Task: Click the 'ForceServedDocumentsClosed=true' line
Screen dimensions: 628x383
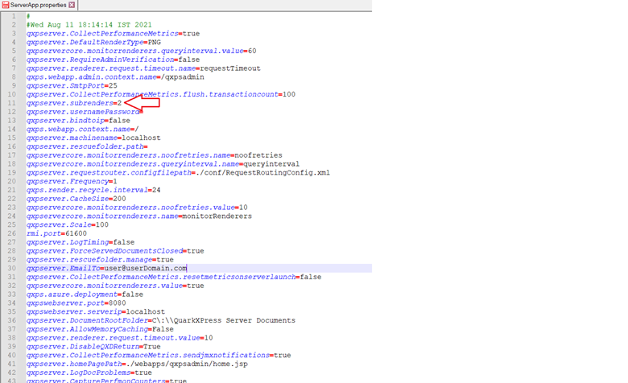Action: click(115, 251)
